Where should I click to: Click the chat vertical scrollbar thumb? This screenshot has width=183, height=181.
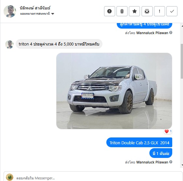(182, 61)
